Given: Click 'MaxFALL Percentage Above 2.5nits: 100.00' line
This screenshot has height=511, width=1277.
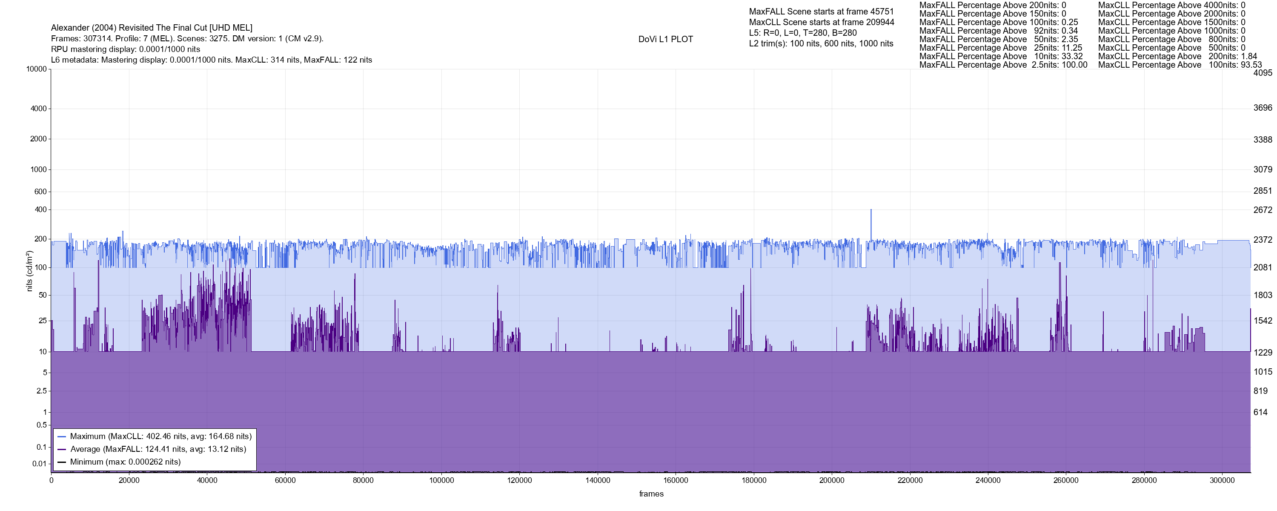Looking at the screenshot, I should 1003,65.
